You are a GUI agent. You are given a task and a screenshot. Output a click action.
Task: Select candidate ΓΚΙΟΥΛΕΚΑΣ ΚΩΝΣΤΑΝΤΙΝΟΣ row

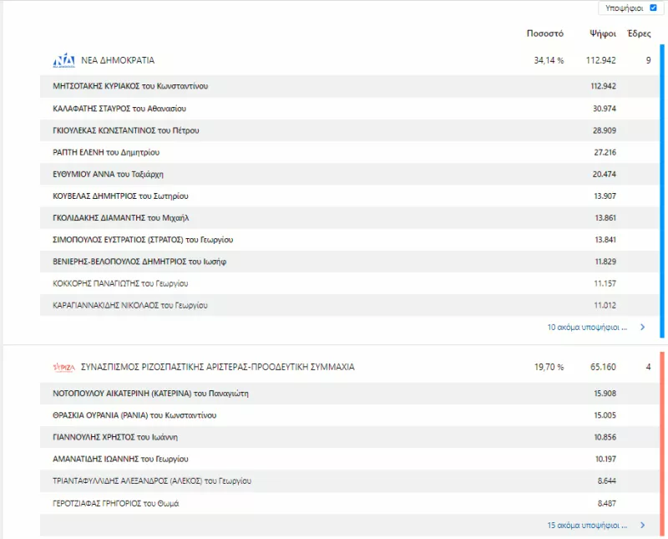click(349, 130)
